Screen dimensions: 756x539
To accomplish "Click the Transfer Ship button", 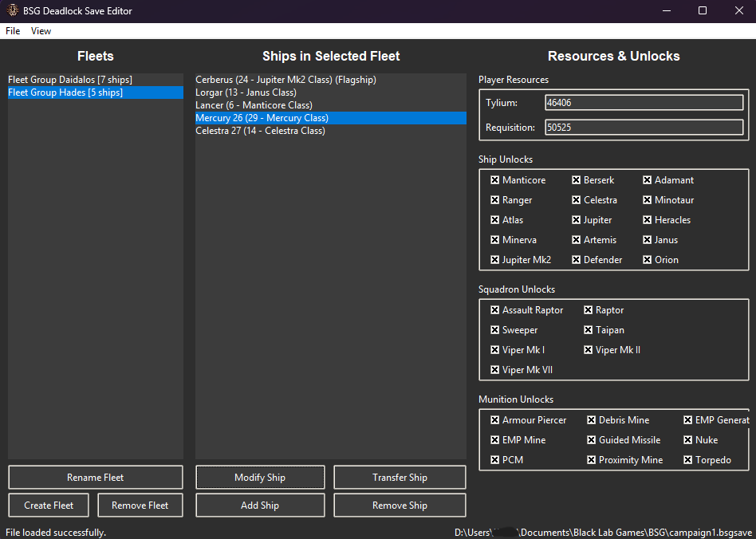I will click(400, 478).
